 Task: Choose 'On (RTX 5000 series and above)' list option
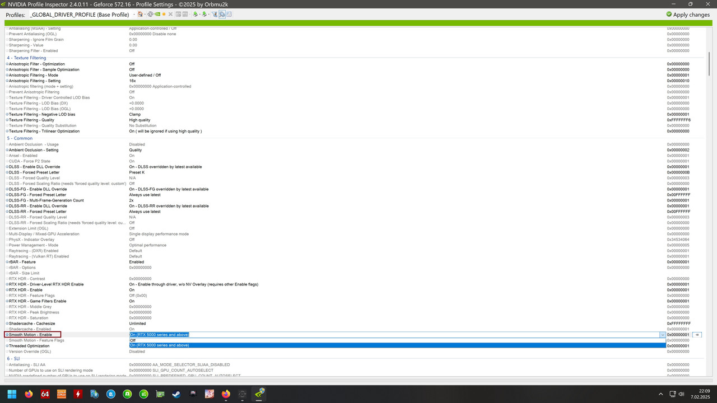[397, 345]
